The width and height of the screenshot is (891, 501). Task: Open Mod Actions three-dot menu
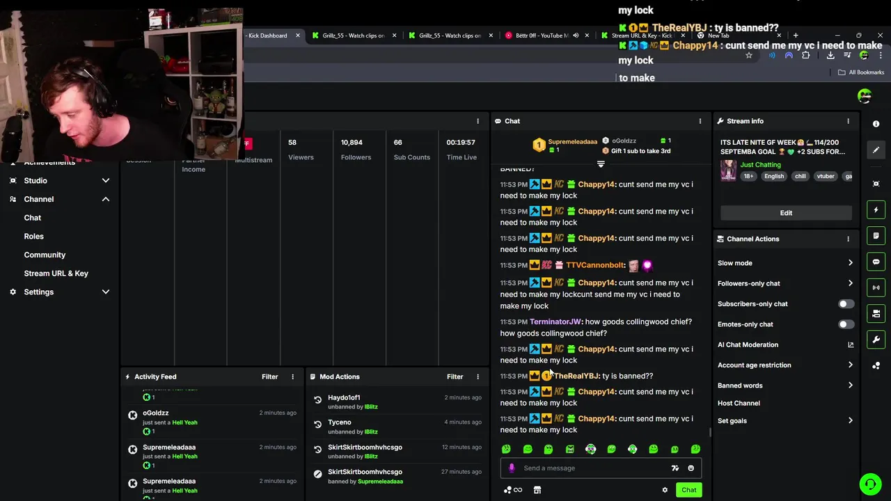point(478,376)
